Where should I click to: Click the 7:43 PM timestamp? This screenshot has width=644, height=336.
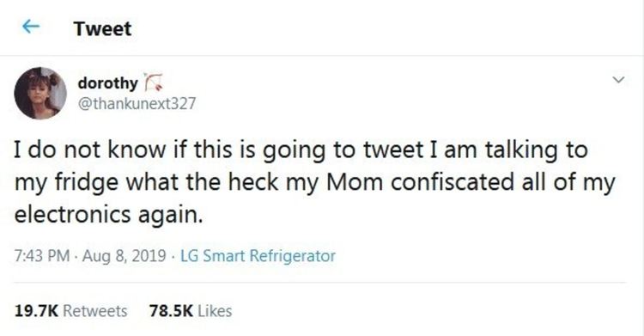[x=42, y=256]
